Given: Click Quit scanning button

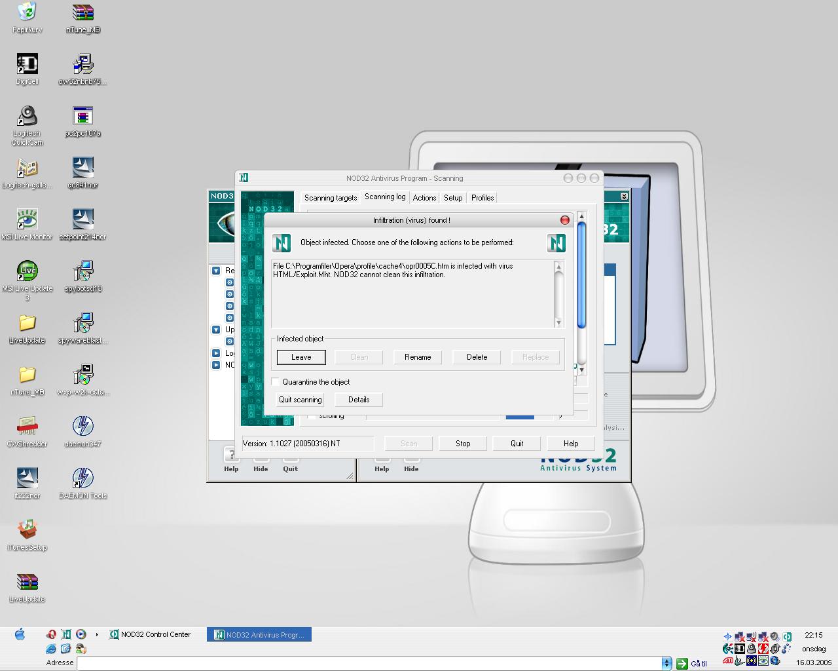Looking at the screenshot, I should pos(300,400).
